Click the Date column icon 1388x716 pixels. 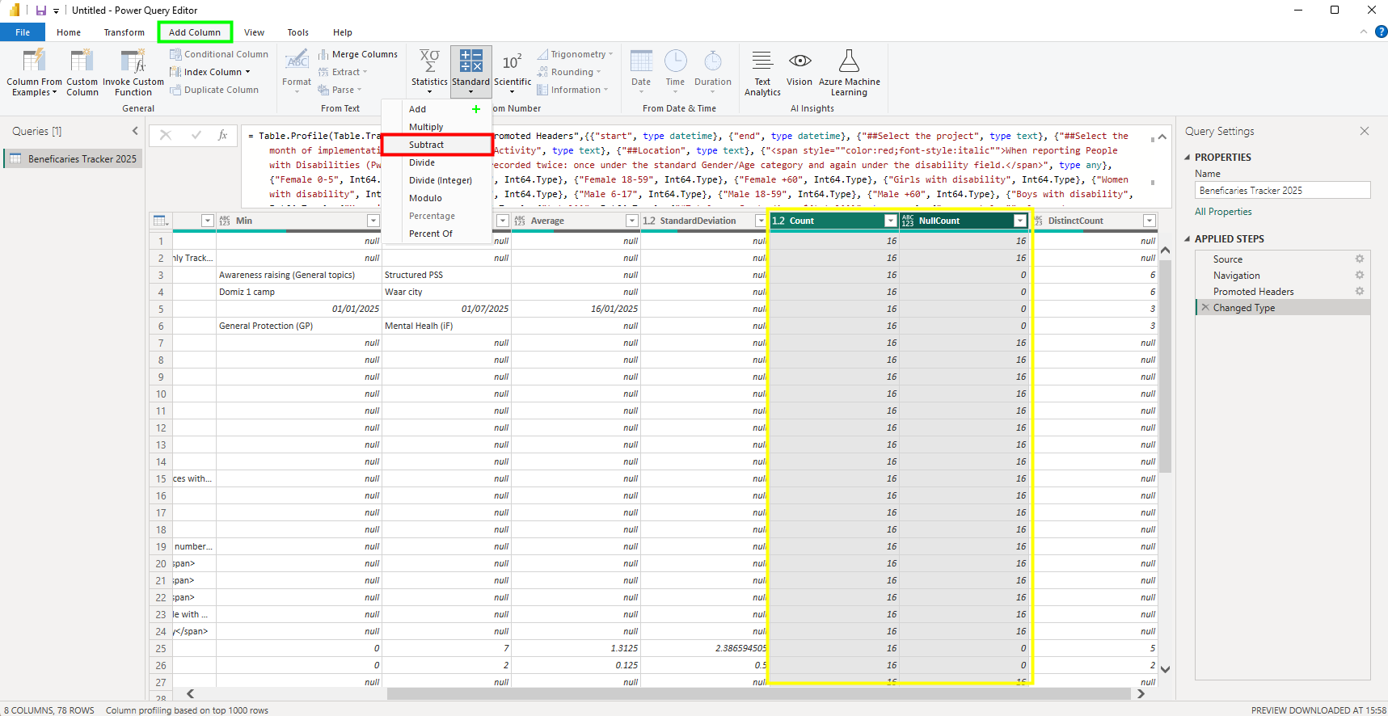pyautogui.click(x=641, y=62)
